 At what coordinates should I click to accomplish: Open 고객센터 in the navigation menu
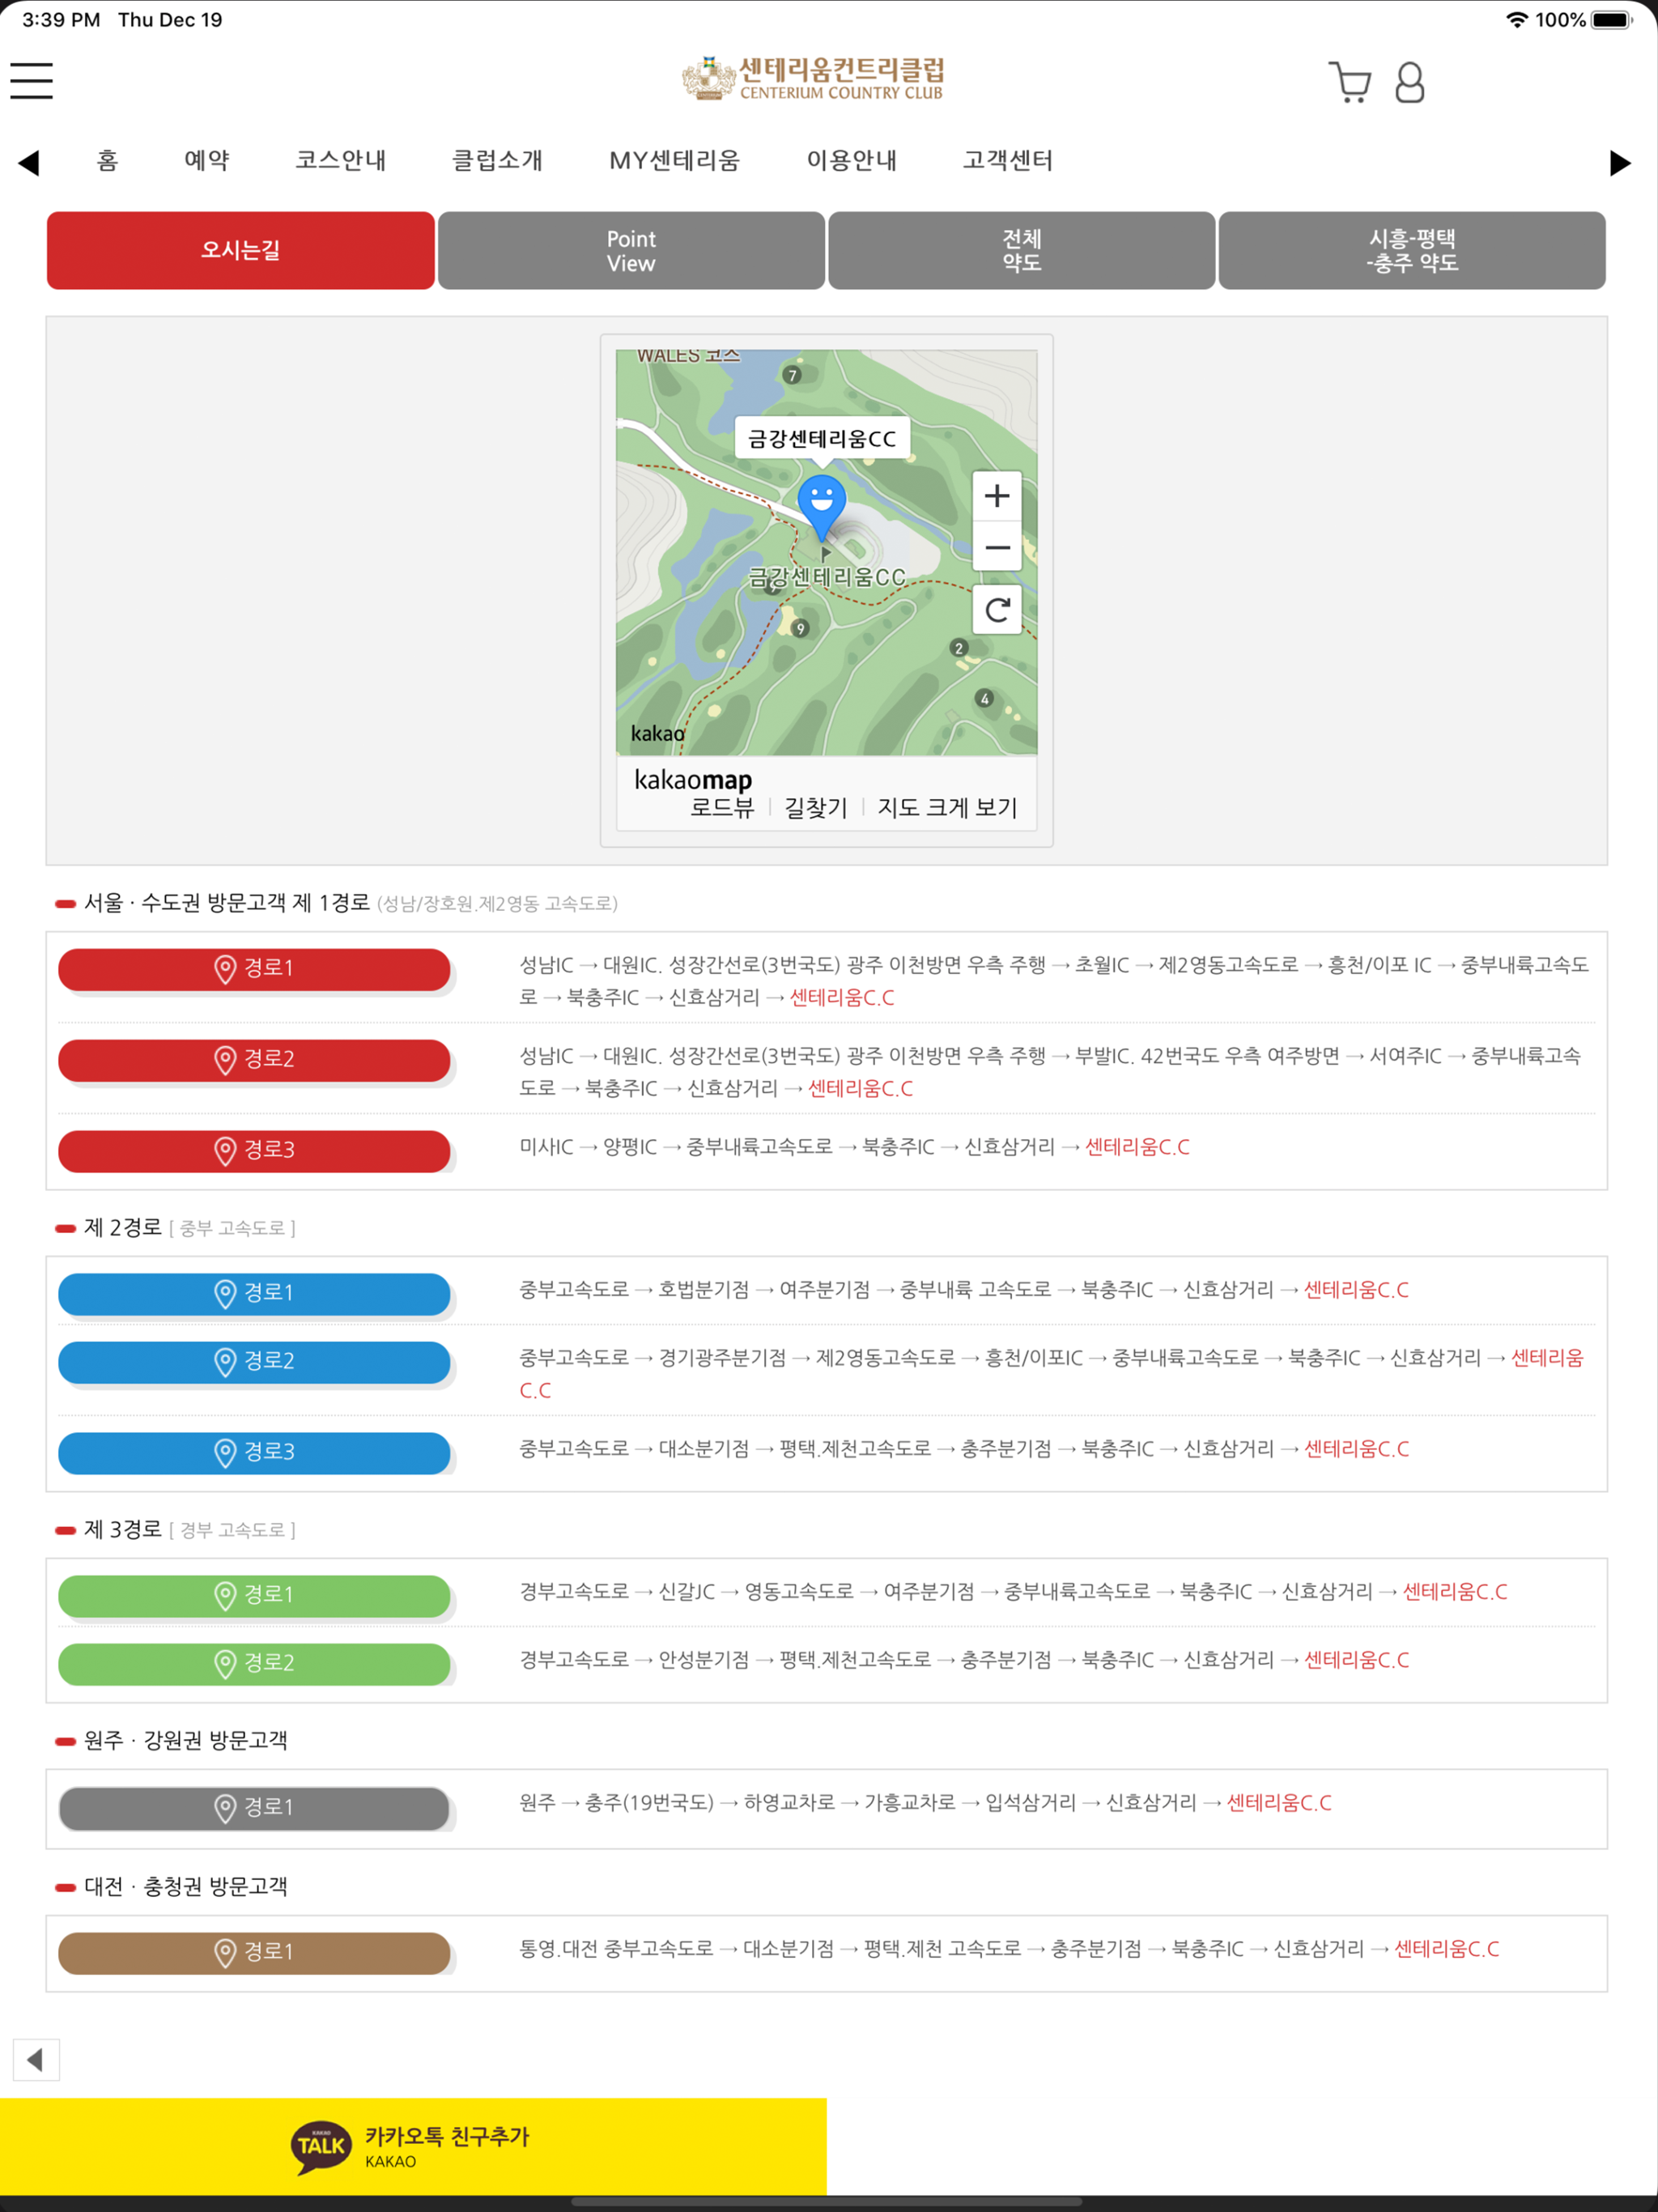pyautogui.click(x=1007, y=161)
